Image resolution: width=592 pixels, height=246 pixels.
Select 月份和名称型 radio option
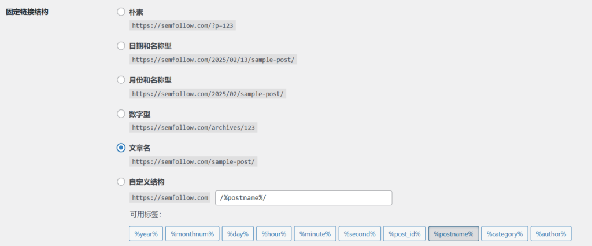(121, 80)
